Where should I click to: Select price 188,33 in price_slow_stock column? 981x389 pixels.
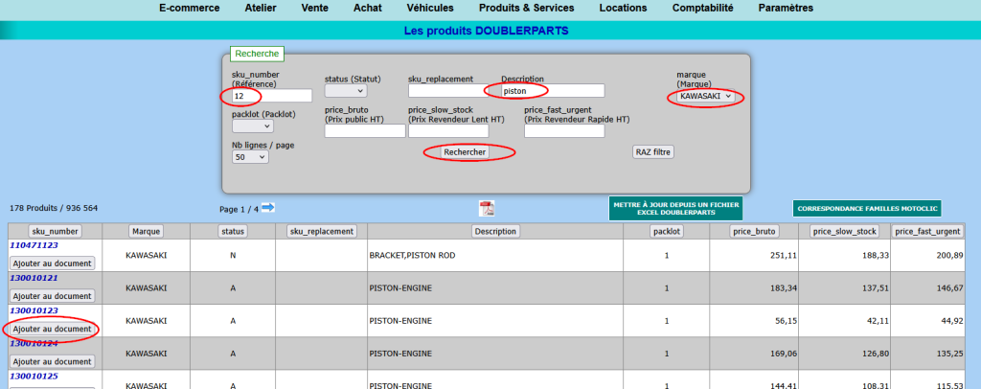(x=875, y=255)
